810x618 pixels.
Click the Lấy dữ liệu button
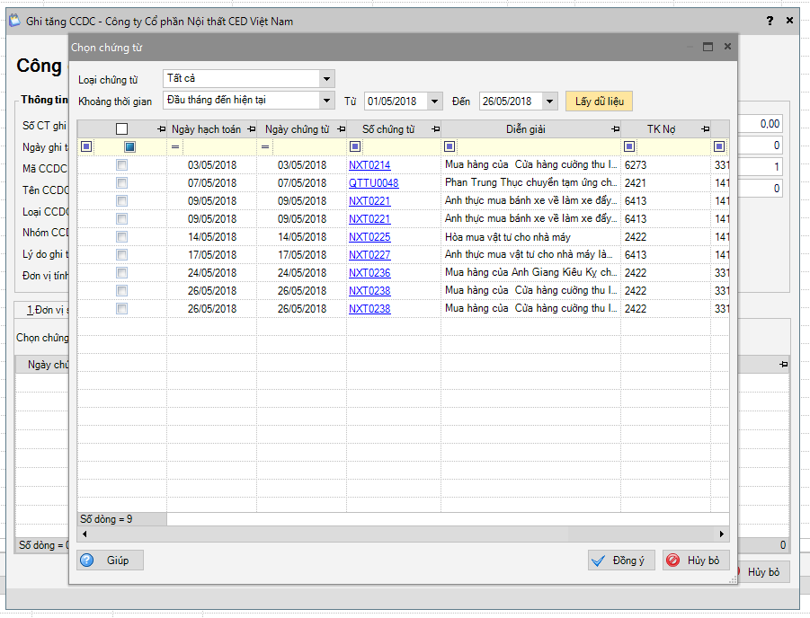point(599,102)
